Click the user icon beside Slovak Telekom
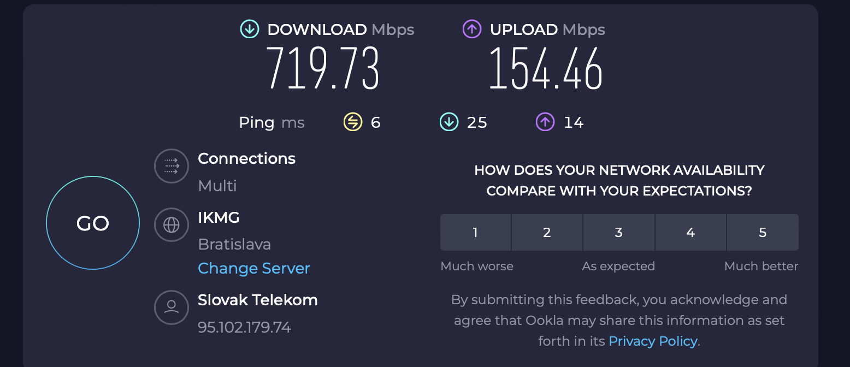850x367 pixels. tap(172, 307)
